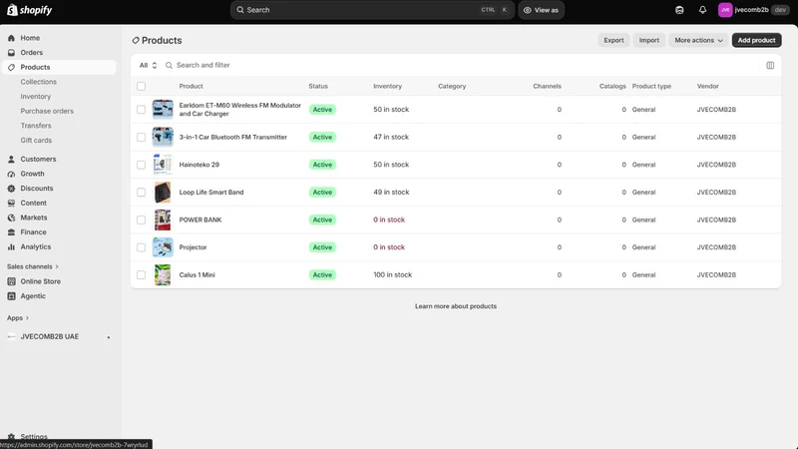Open Loop Life Smart Band thumbnail

(163, 193)
